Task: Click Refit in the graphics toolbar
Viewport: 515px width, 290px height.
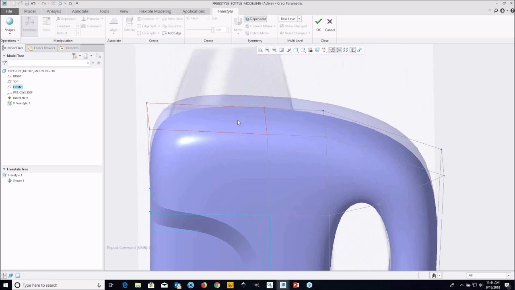Action: click(260, 50)
